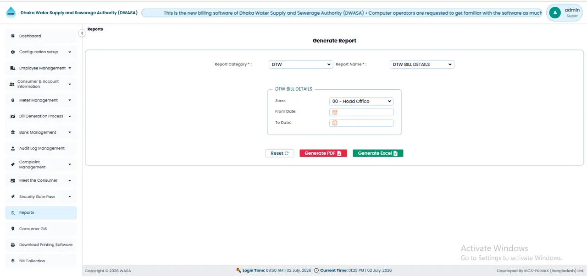Open the From Date calendar icon
The width and height of the screenshot is (587, 276).
(x=335, y=112)
